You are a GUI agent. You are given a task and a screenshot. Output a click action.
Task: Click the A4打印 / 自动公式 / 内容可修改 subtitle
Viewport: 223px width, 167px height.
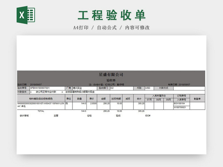(x=111, y=27)
